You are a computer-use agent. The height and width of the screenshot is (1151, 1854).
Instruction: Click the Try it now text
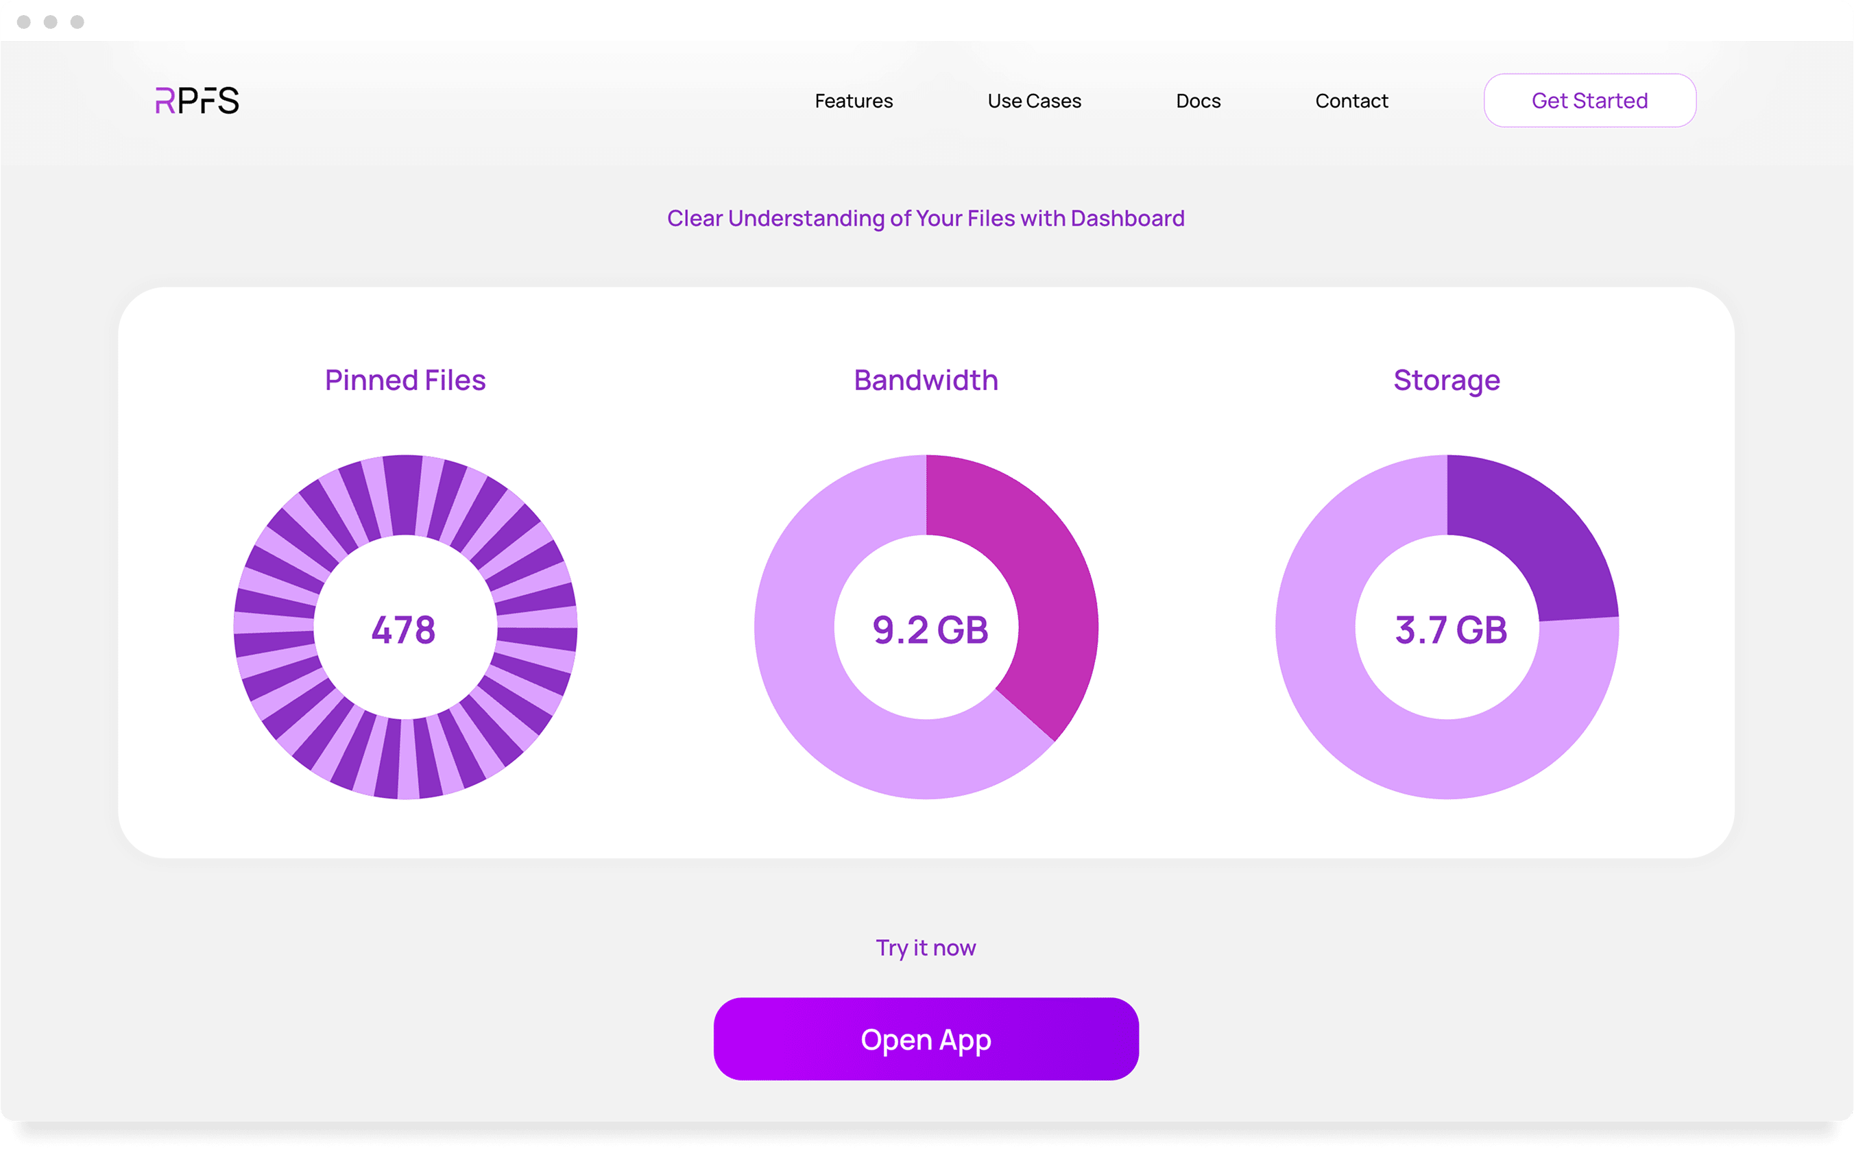(x=926, y=948)
